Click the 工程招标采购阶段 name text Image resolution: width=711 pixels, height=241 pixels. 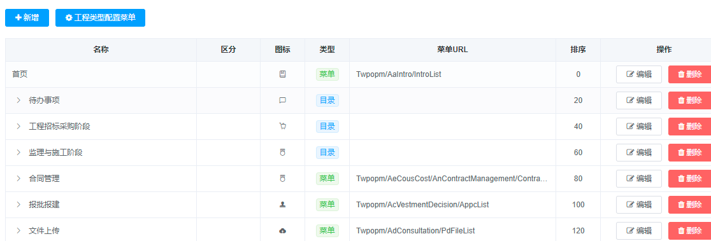59,127
